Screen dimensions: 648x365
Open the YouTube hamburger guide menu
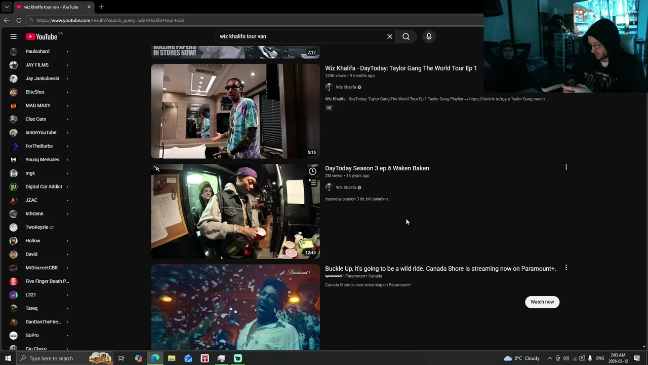click(14, 36)
